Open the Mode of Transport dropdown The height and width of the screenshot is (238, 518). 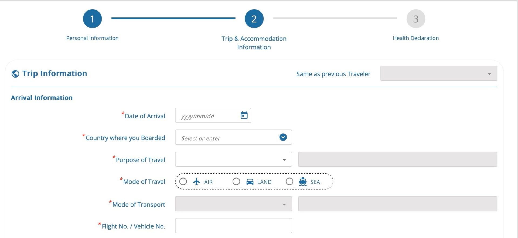[x=233, y=204]
